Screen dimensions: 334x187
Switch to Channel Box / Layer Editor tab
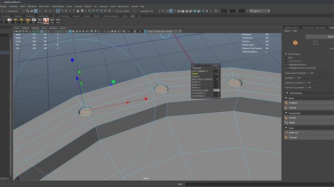[314, 28]
